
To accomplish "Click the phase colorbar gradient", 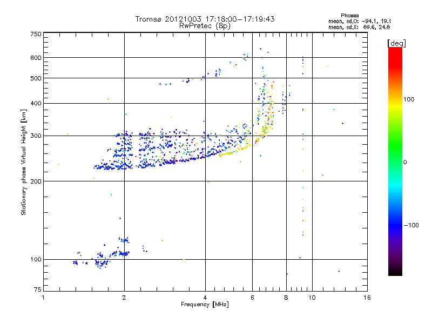I will coord(395,161).
